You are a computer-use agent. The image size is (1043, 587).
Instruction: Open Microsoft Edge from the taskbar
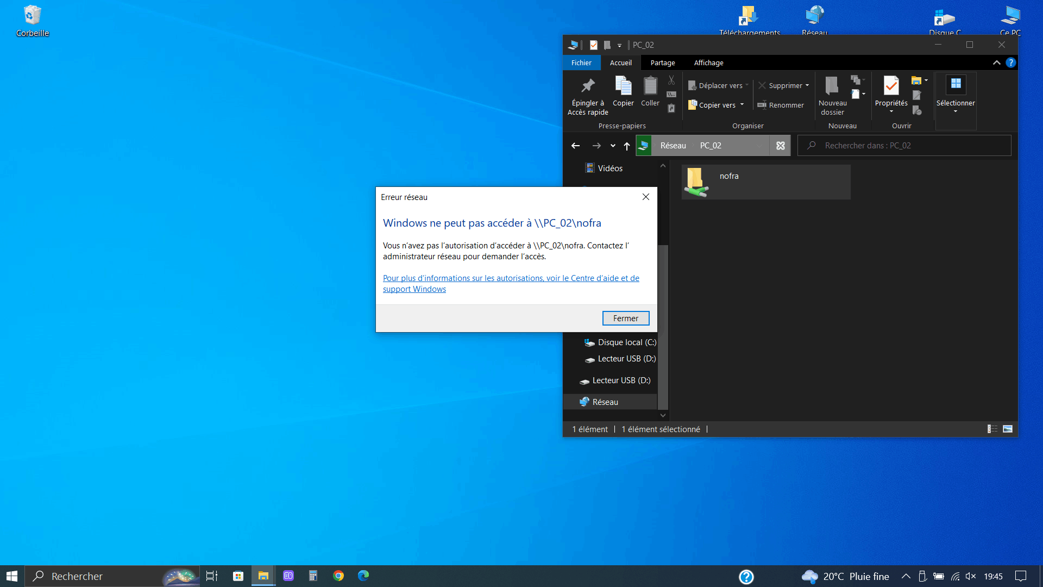(x=363, y=576)
